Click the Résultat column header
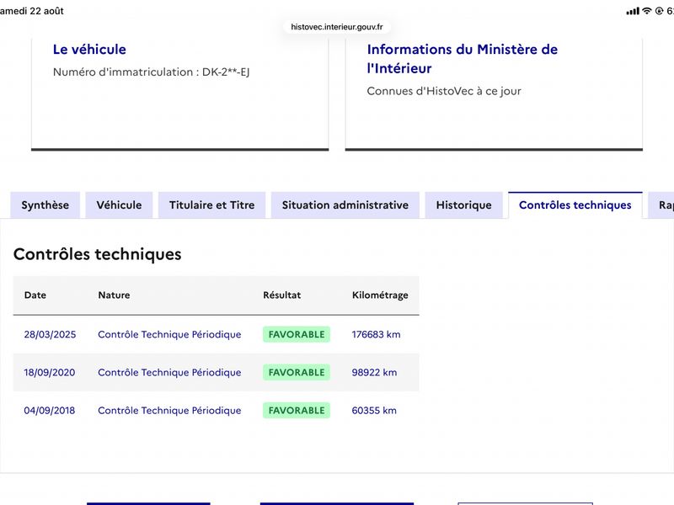This screenshot has height=505, width=674. (282, 295)
